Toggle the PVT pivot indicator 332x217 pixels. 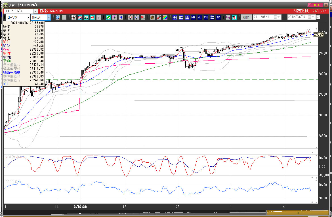[218, 18]
